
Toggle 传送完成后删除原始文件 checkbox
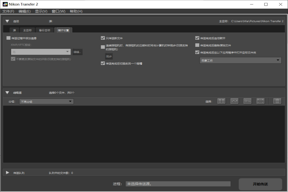point(197,45)
